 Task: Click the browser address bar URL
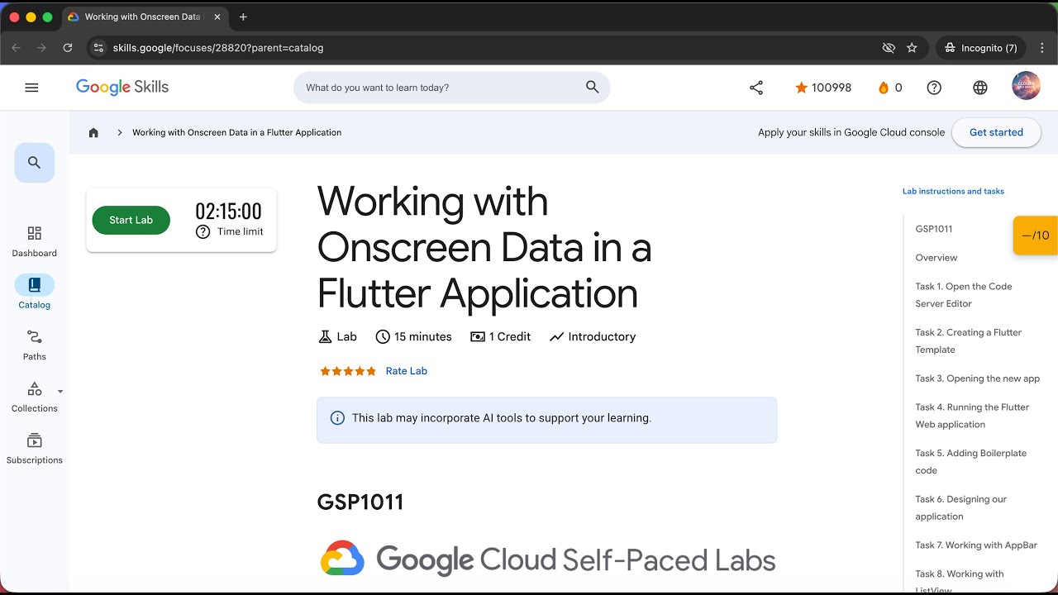218,48
